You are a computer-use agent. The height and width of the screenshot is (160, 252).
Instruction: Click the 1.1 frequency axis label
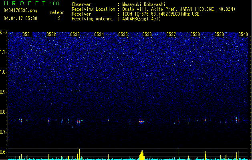tap(3, 52)
